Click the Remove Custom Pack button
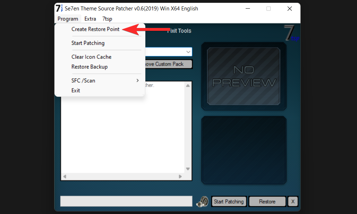Image resolution: width=357 pixels, height=214 pixels. click(169, 64)
